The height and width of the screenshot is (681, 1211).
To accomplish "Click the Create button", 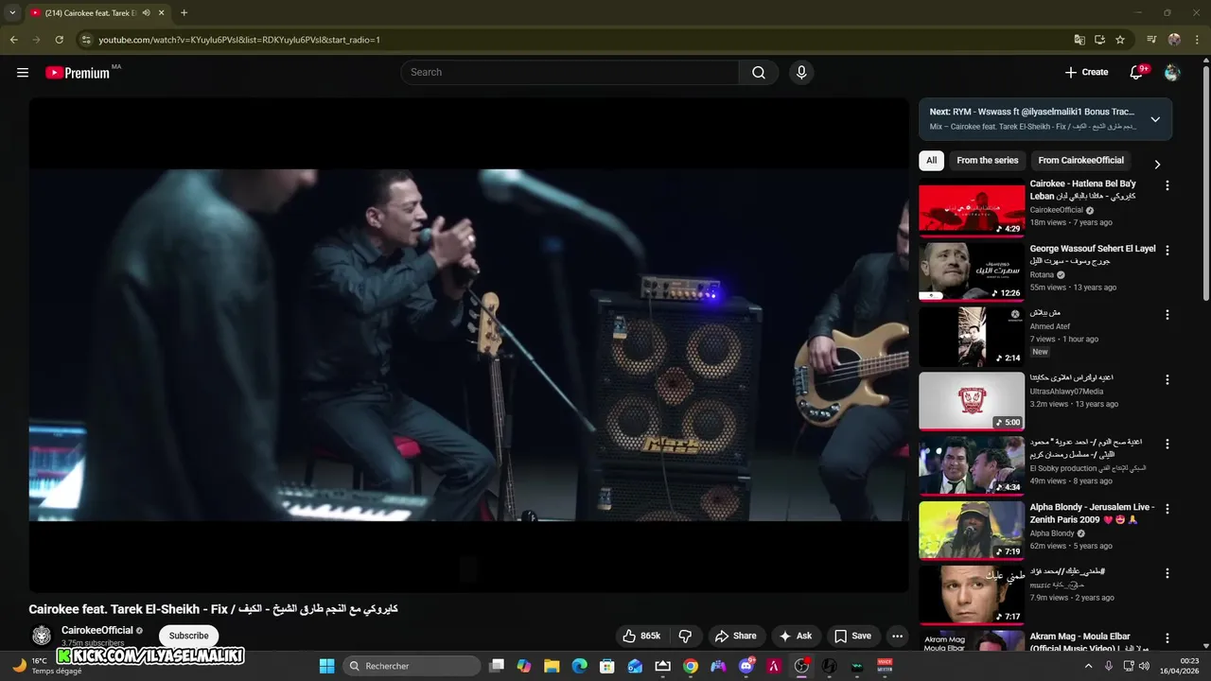I will point(1086,73).
